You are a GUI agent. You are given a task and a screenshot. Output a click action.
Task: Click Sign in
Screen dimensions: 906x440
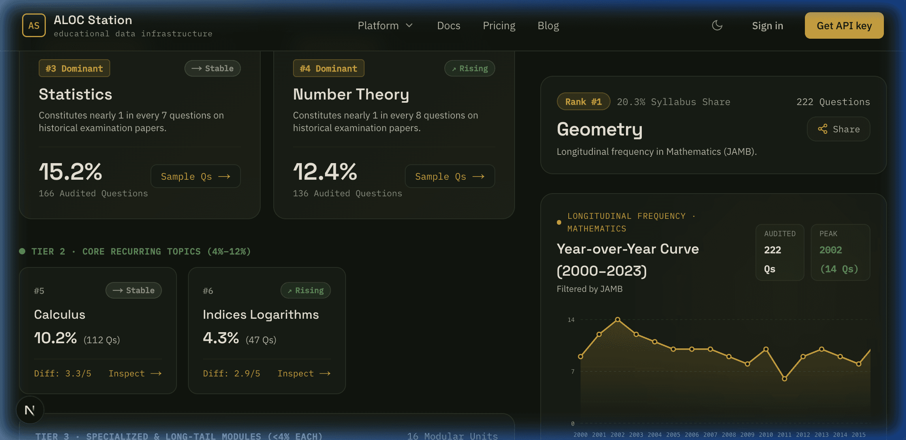tap(767, 26)
